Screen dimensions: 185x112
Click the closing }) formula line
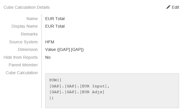[51, 98]
